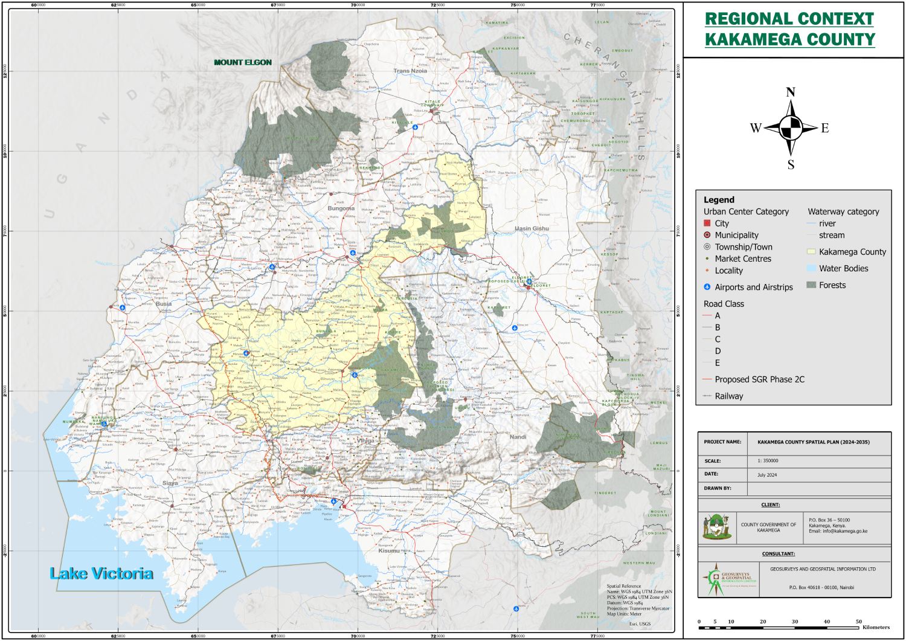Click the "P.O. Box 40618 - 00100, Nairobi" address

(x=821, y=587)
